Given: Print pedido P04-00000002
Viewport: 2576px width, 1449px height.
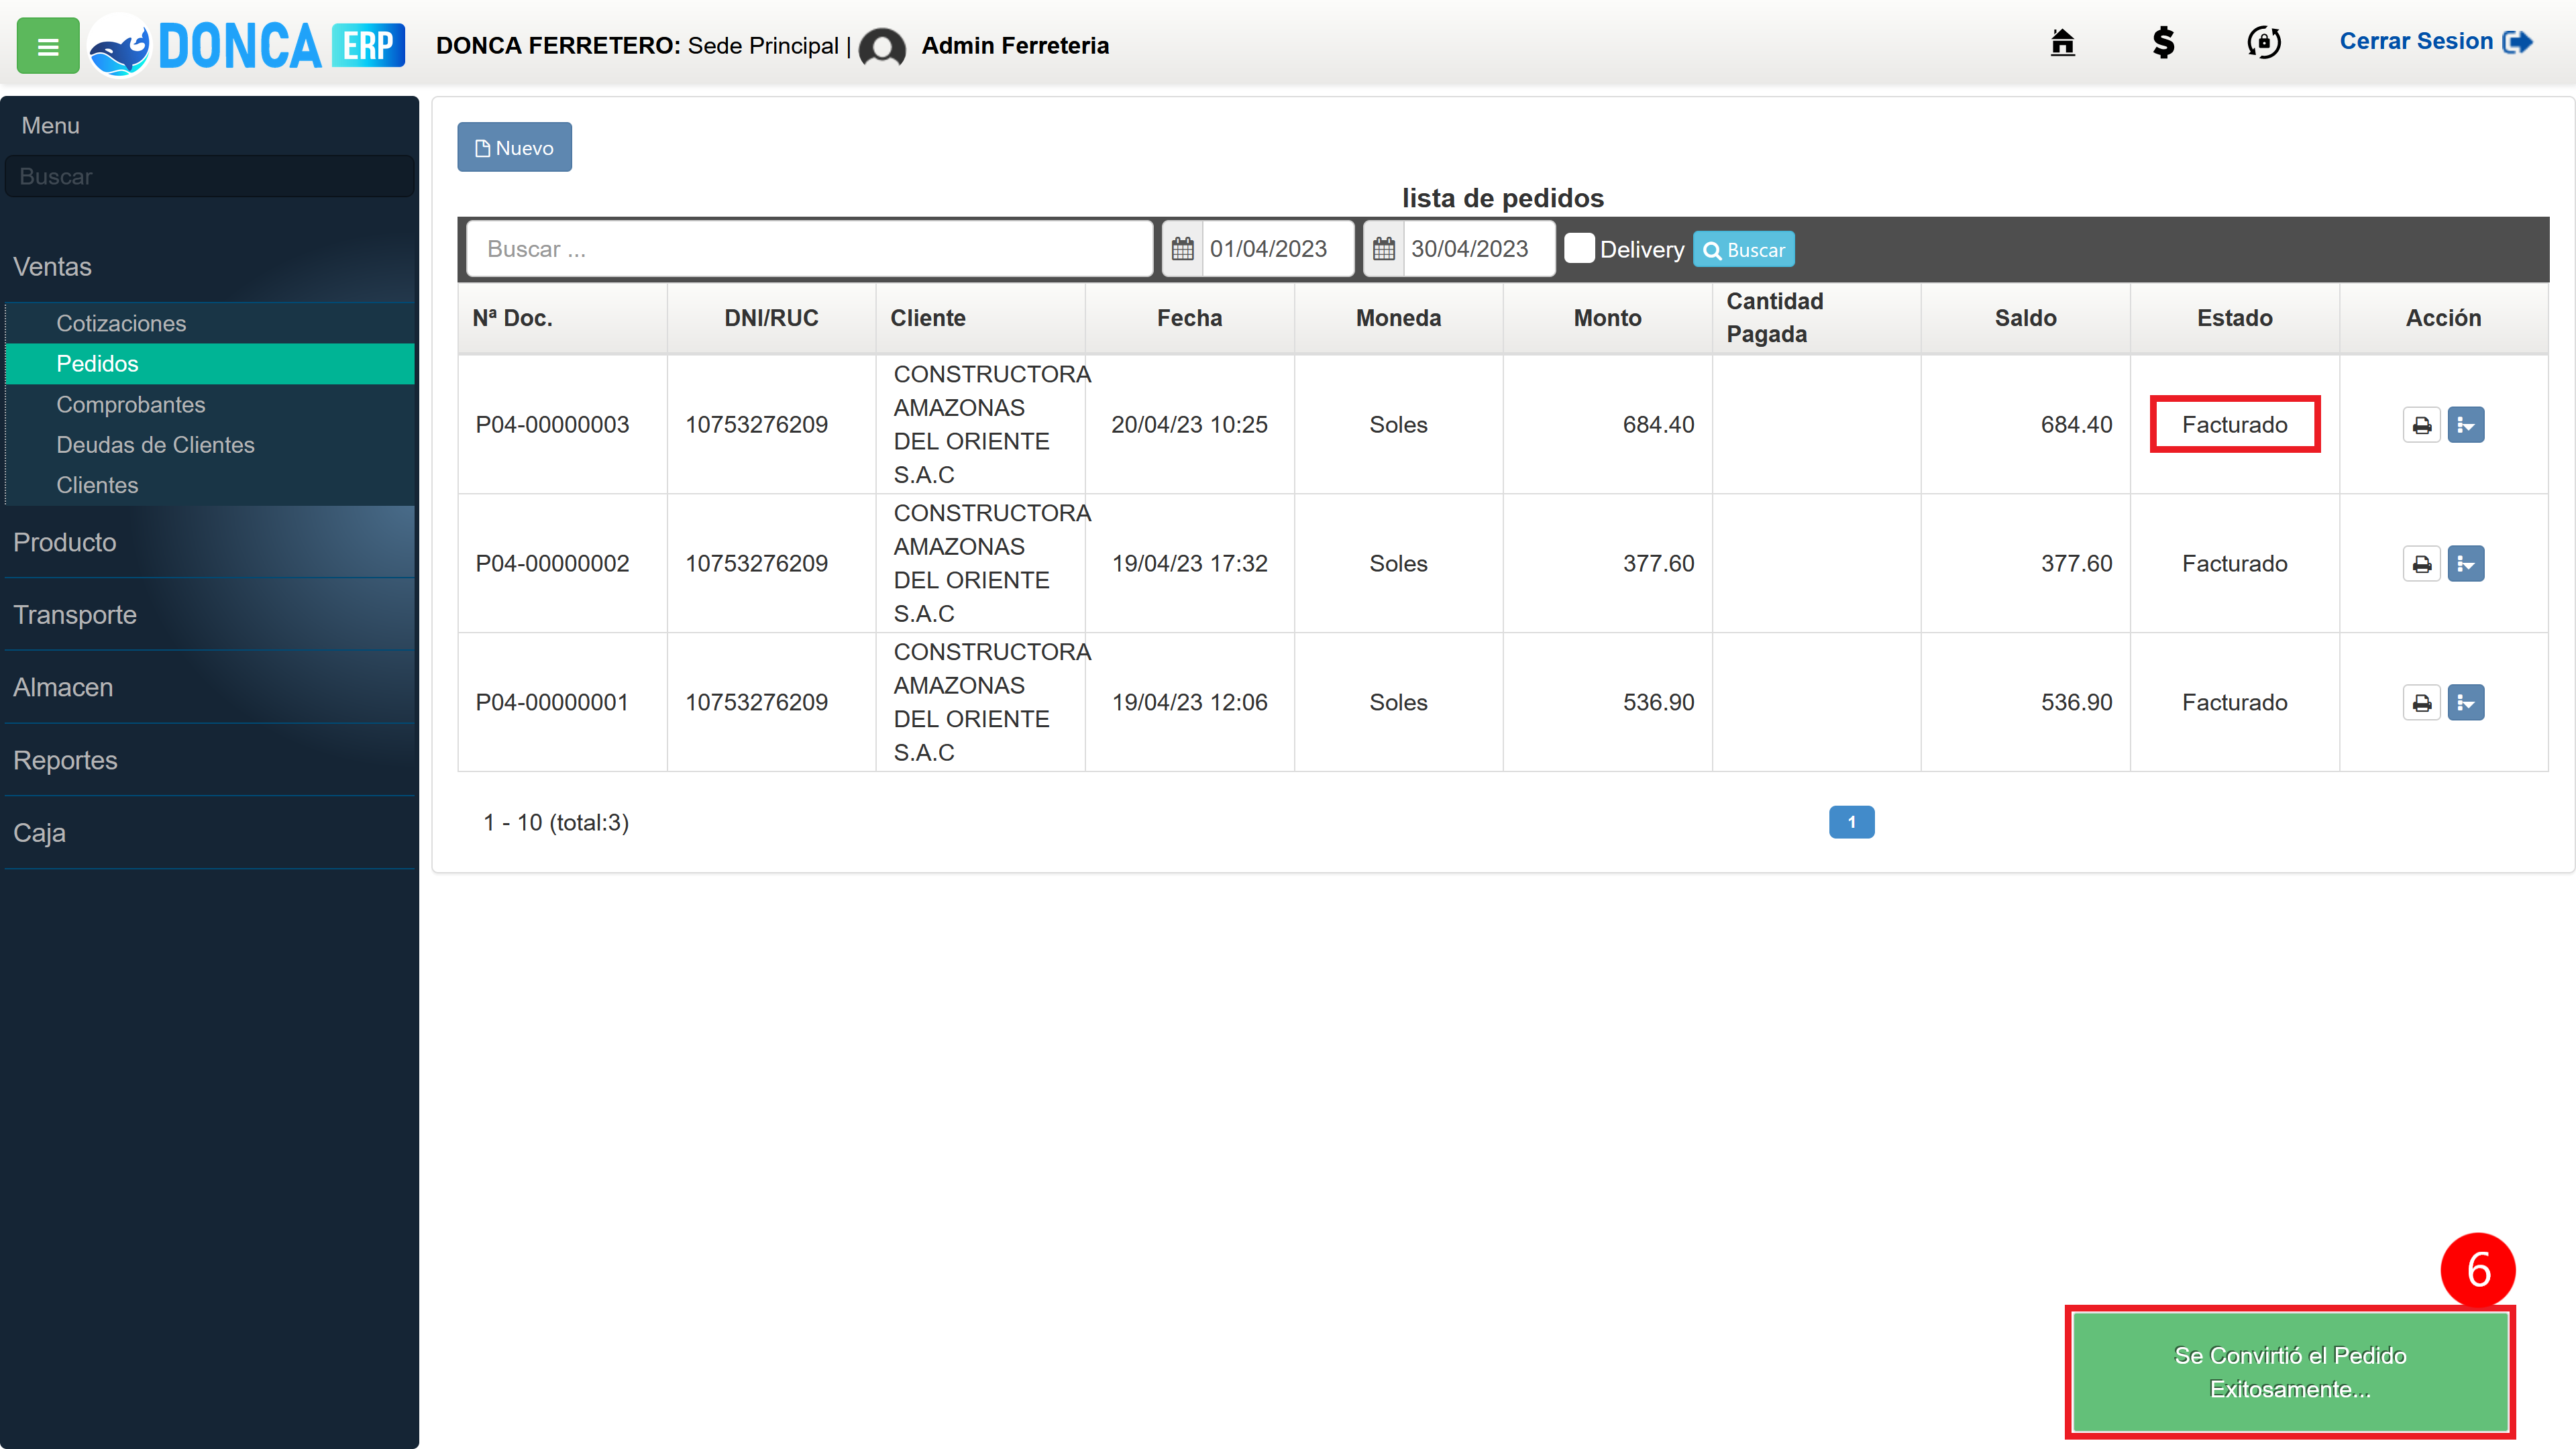Looking at the screenshot, I should (x=2421, y=564).
